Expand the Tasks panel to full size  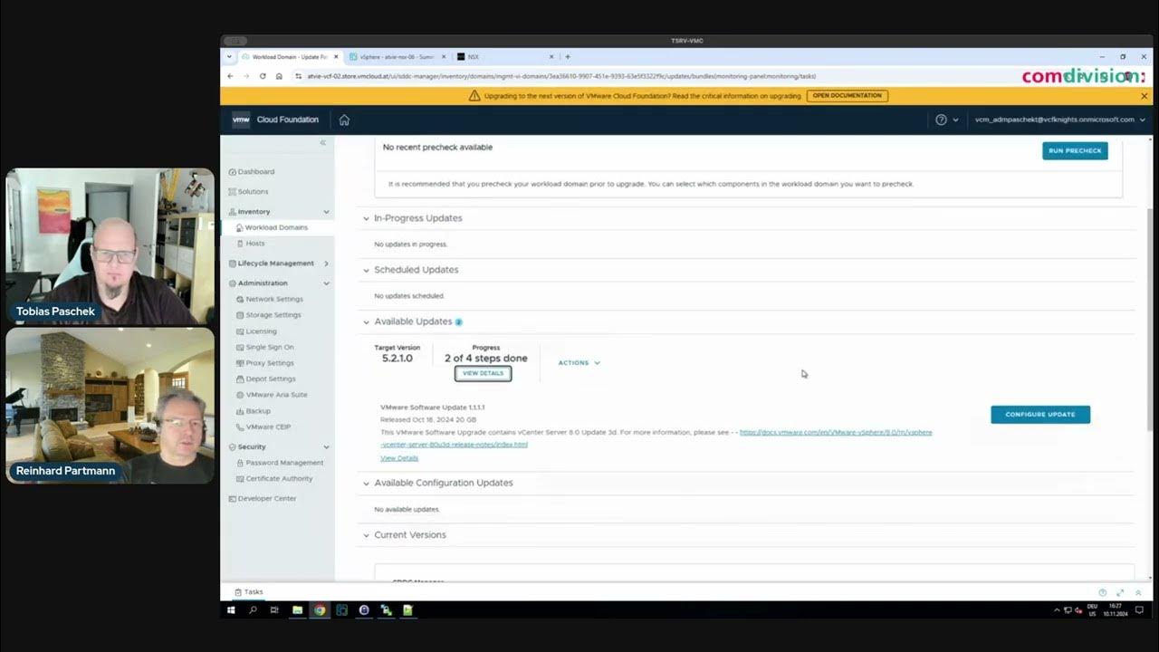1120,592
